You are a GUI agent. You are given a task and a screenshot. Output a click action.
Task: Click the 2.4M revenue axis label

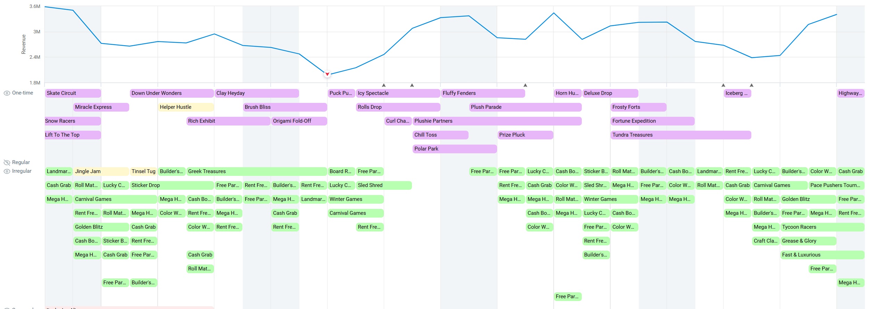point(35,57)
